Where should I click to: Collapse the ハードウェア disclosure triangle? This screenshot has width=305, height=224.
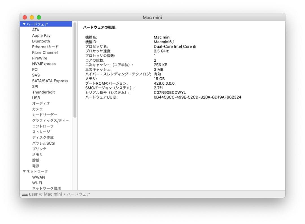[x=24, y=24]
